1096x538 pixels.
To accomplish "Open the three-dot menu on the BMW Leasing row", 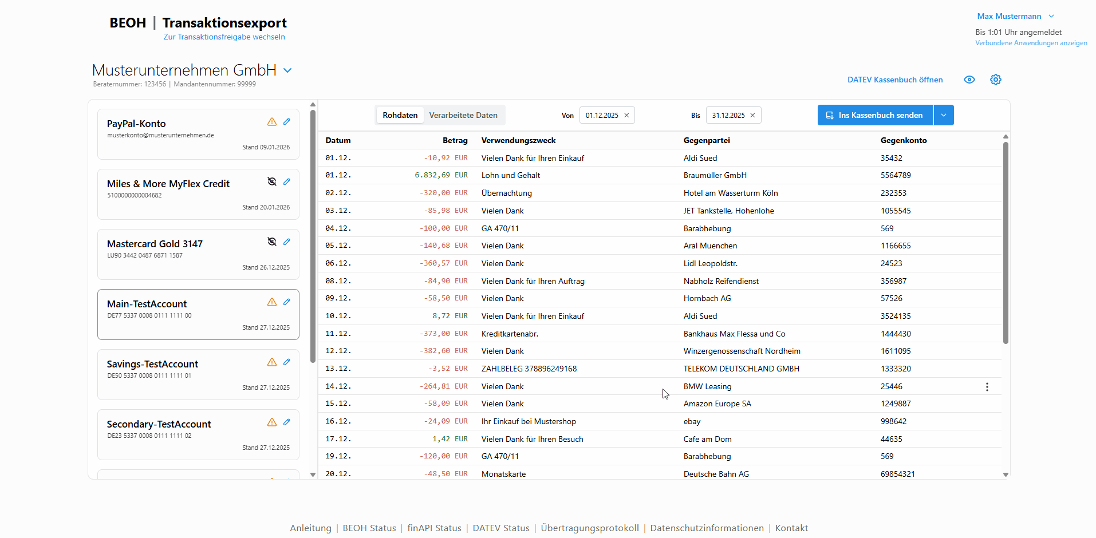I will tap(987, 387).
